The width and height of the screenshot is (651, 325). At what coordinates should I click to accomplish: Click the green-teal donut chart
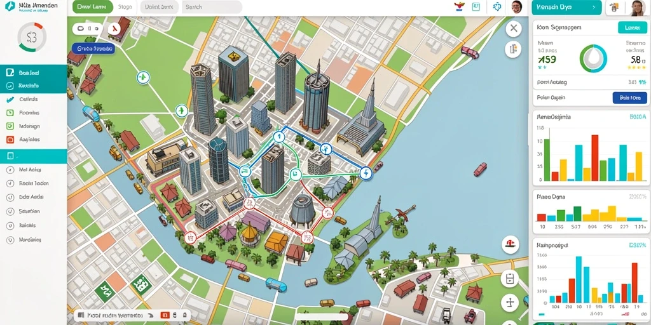[593, 59]
